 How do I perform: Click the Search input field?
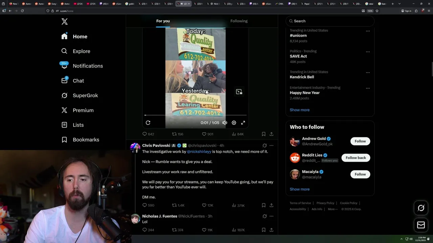330,21
